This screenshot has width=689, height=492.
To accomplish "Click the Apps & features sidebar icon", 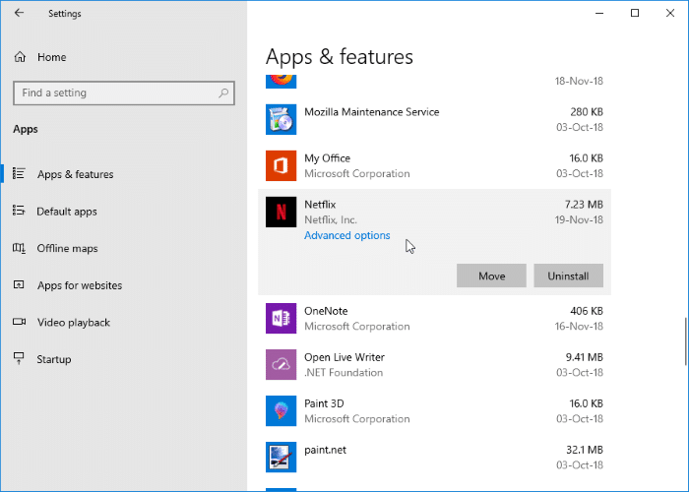I will click(19, 173).
